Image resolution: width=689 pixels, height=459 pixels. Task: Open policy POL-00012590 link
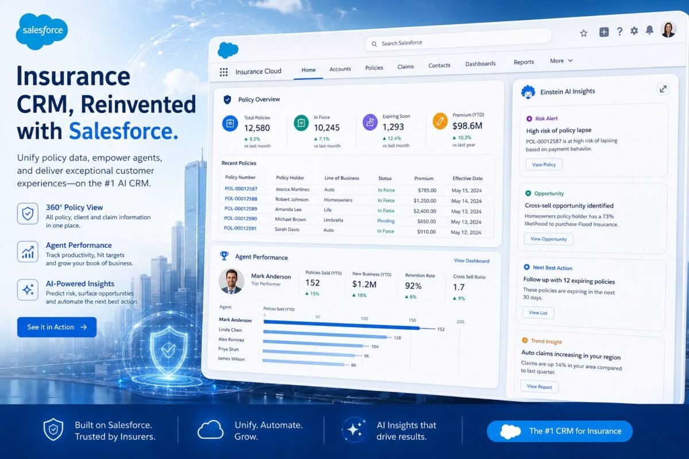tap(240, 219)
